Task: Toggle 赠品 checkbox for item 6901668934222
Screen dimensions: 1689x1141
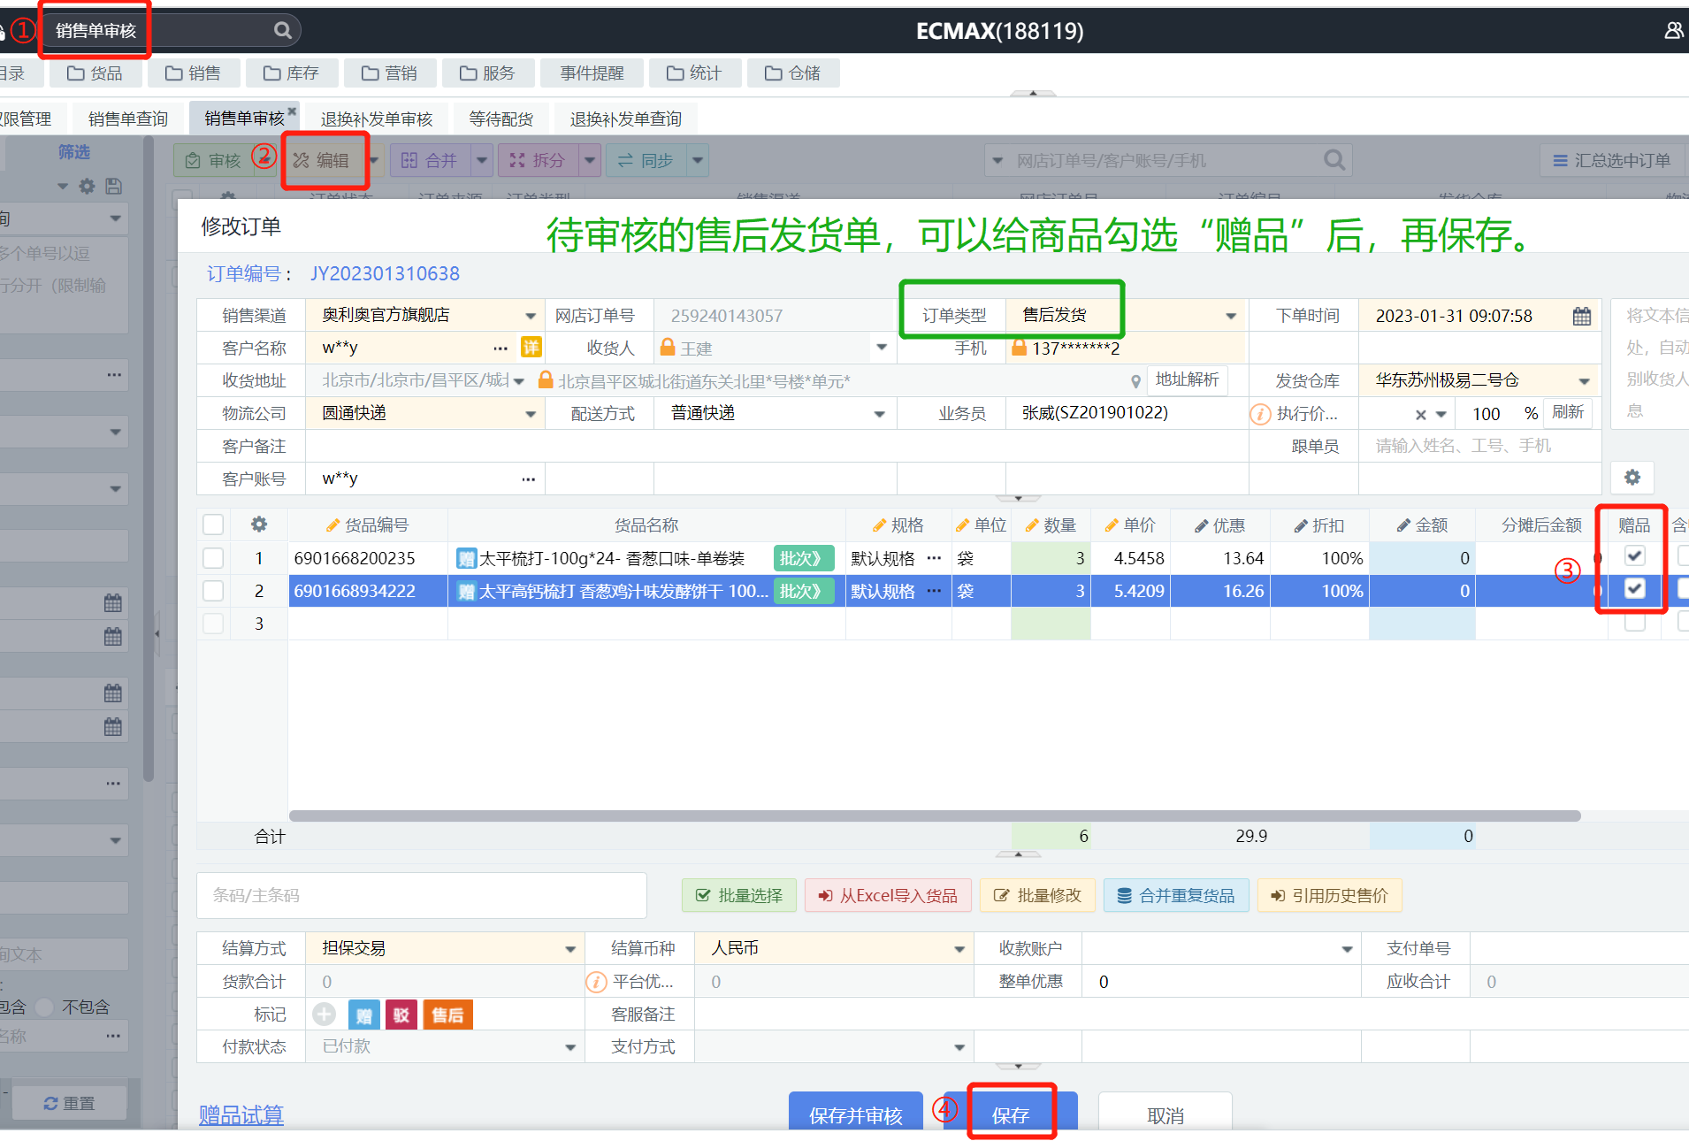Action: tap(1634, 589)
